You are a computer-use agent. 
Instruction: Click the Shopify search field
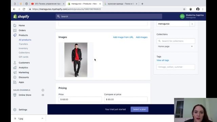point(109,16)
